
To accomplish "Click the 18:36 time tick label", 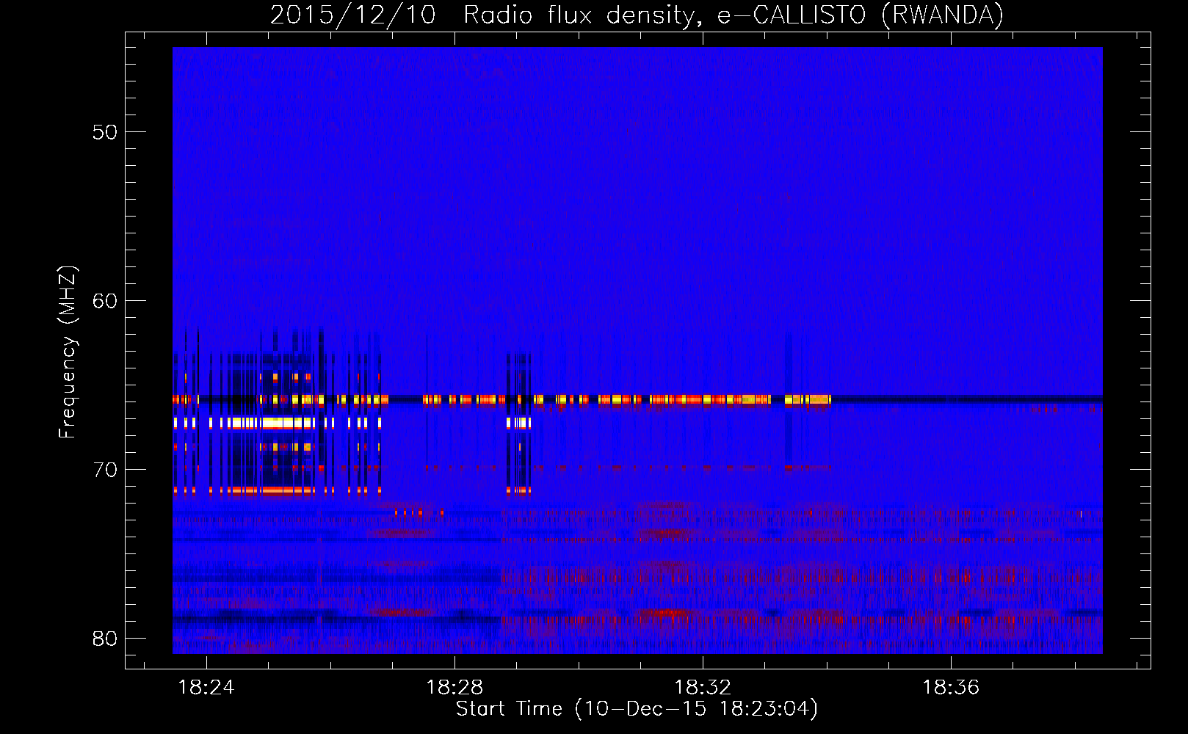I will tap(951, 688).
